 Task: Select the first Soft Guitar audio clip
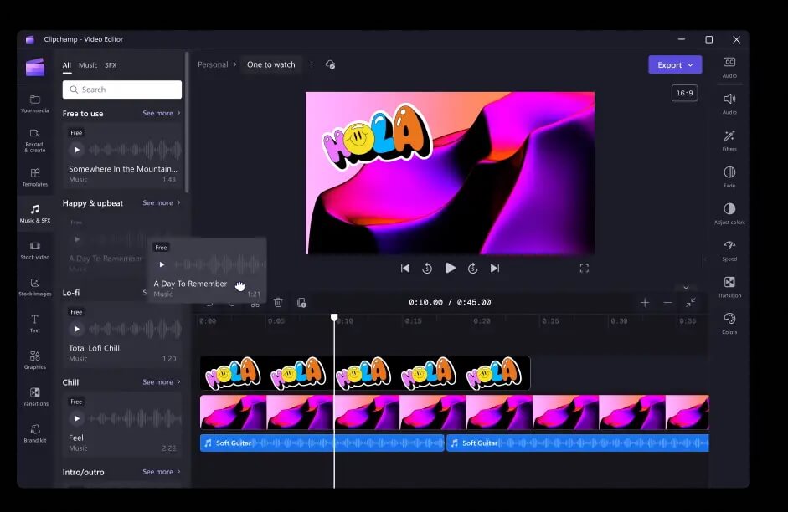coord(322,443)
